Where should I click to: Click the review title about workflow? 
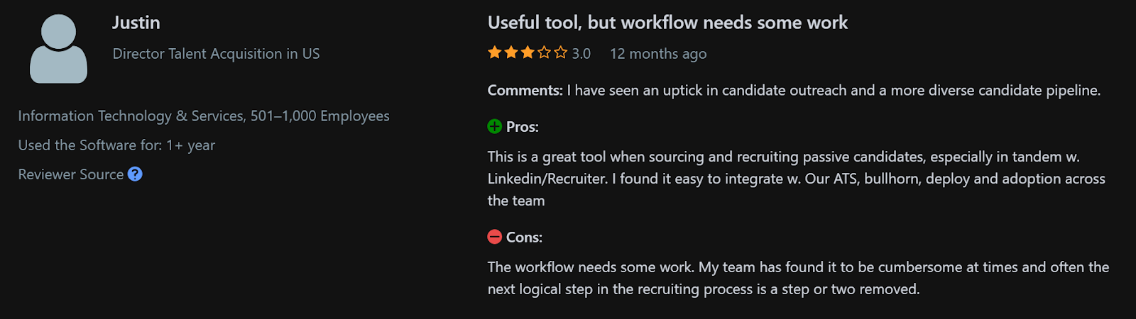pos(667,23)
